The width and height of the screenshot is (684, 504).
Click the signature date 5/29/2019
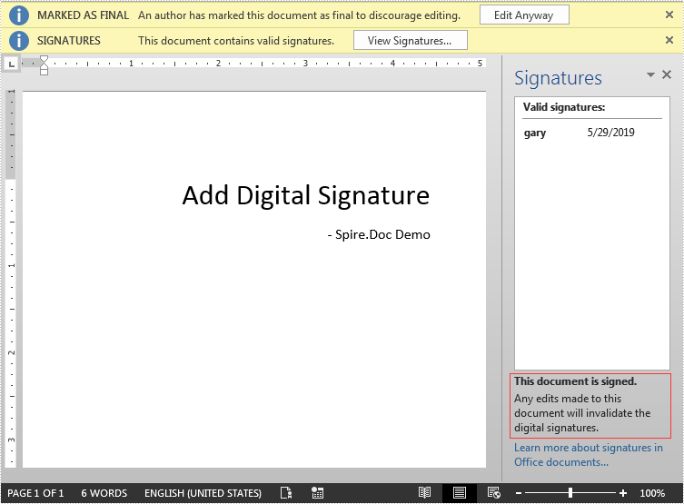610,133
